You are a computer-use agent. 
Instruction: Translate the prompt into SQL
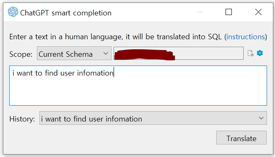(241, 138)
